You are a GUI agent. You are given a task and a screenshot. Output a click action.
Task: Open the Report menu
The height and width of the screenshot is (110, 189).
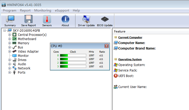[25, 10]
